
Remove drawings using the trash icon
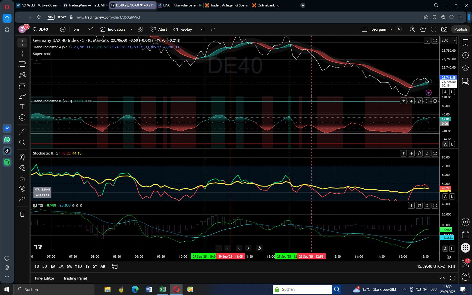click(x=22, y=214)
